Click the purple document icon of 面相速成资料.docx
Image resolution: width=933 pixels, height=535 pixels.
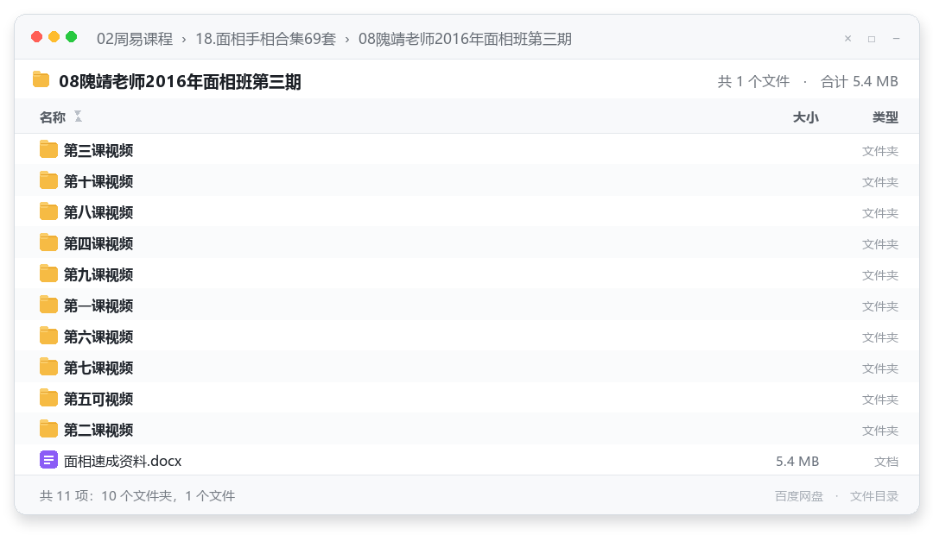click(48, 460)
